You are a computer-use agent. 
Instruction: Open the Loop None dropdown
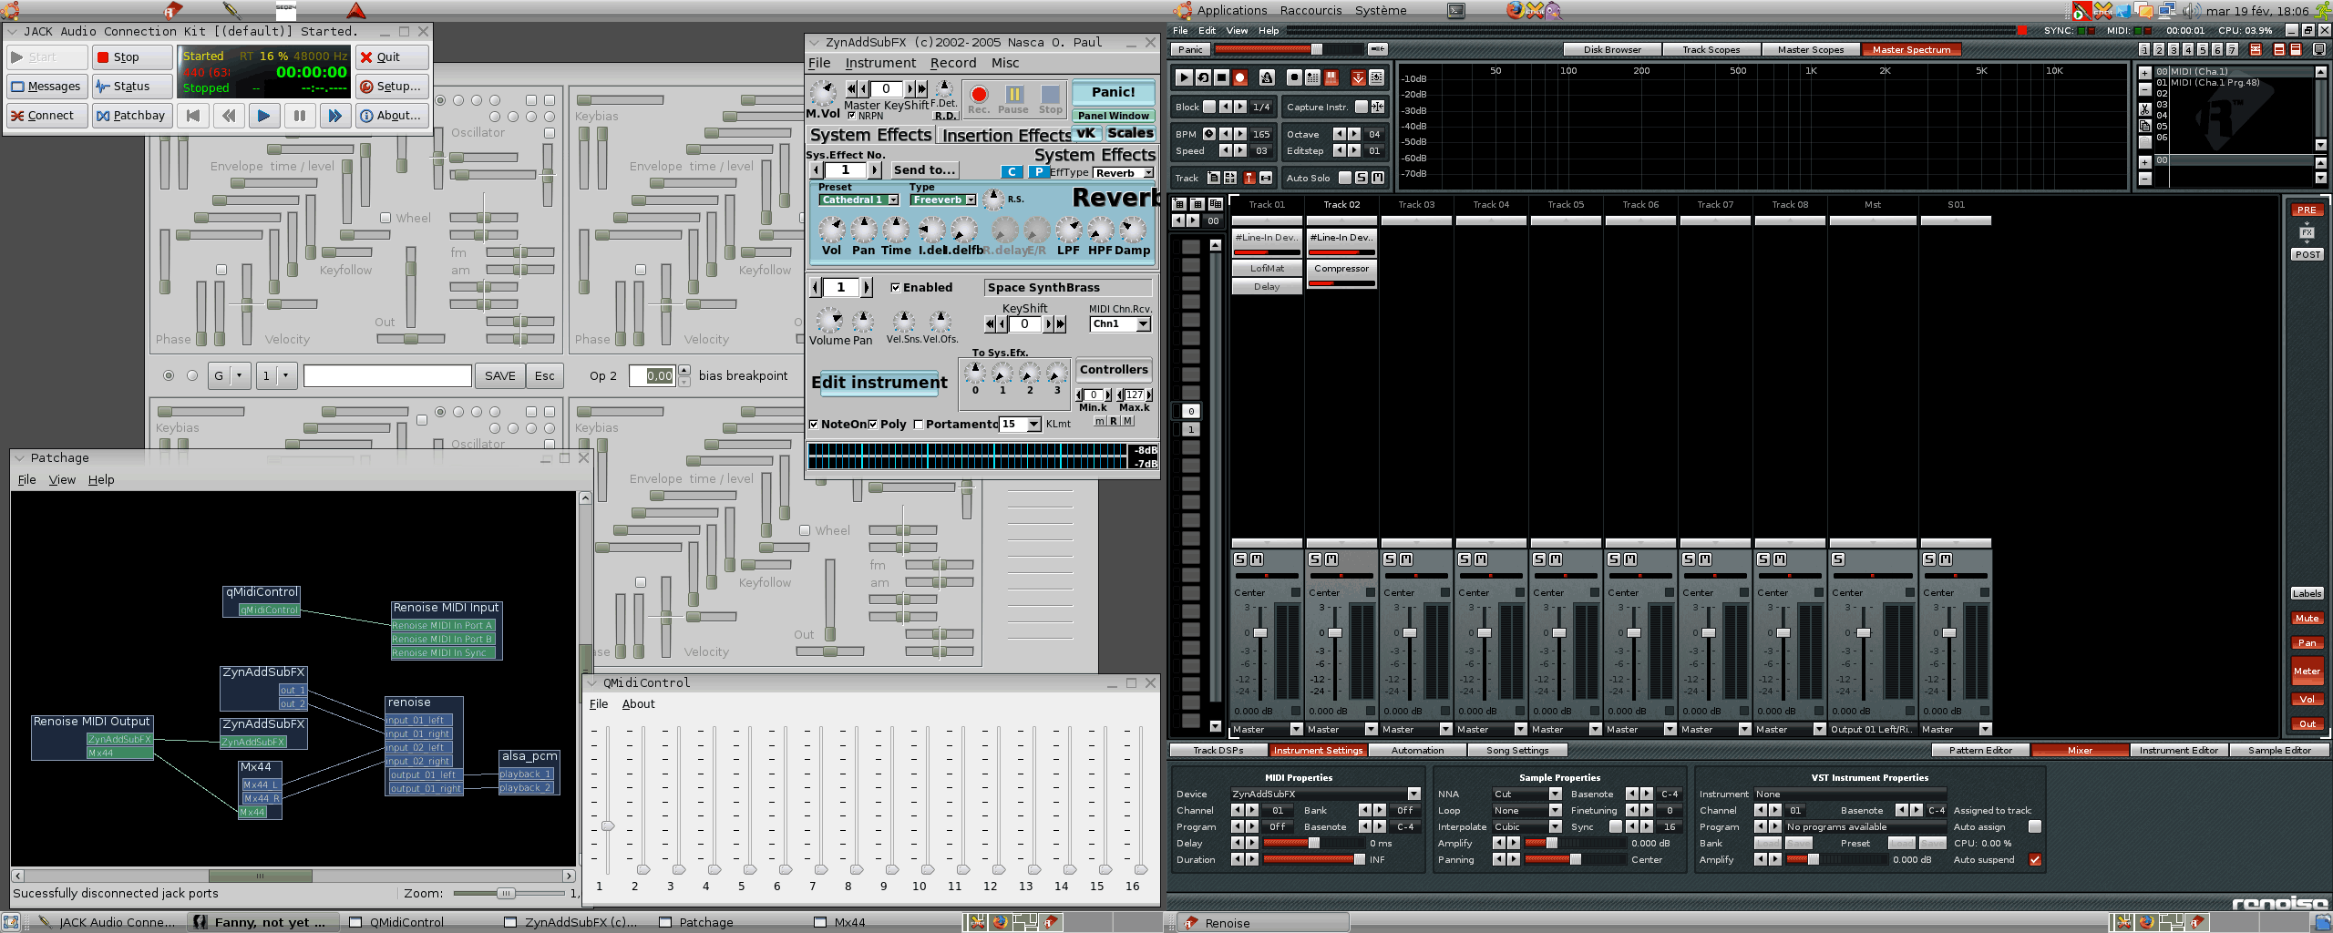1527,810
